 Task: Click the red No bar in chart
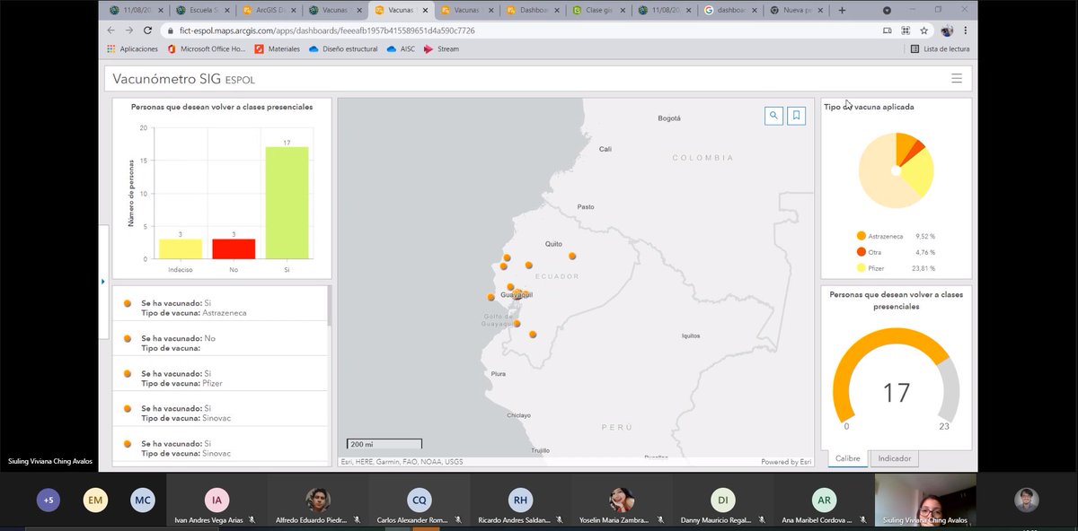tap(234, 248)
